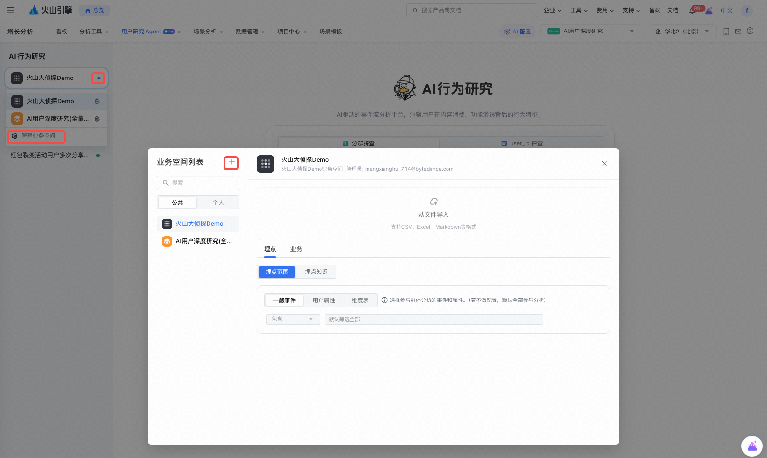Open settings gear for AI用户深度研究 space
The width and height of the screenshot is (767, 458).
97,119
